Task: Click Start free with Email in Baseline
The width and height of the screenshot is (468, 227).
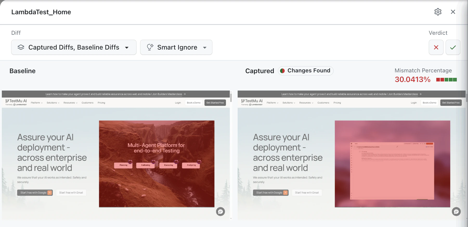Action: tap(71, 193)
